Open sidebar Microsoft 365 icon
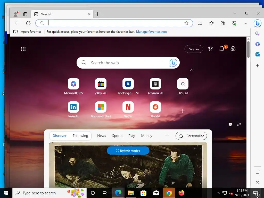The width and height of the screenshot is (264, 198). click(x=257, y=44)
